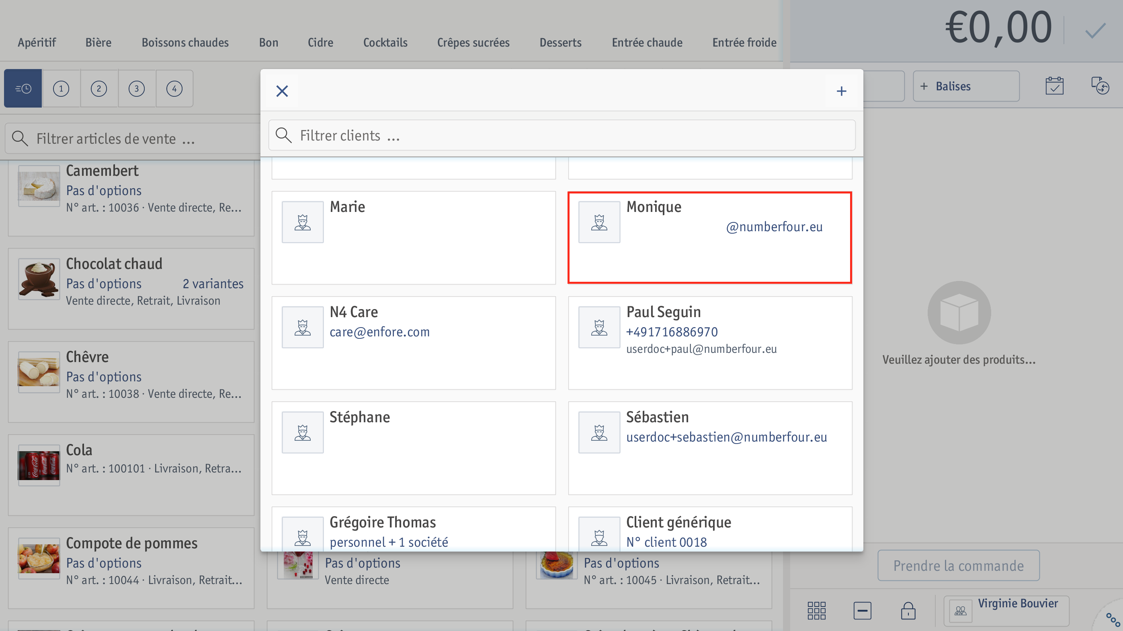Select customer Marie
1123x631 pixels.
click(413, 238)
